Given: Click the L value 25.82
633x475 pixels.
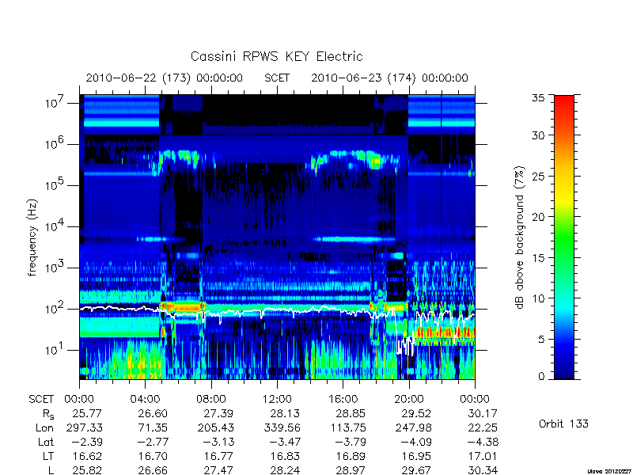Looking at the screenshot, I should pos(87,470).
